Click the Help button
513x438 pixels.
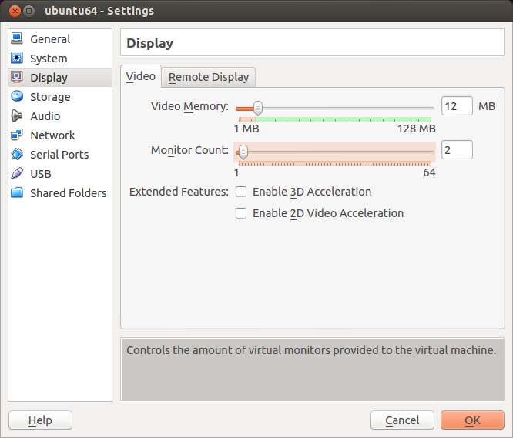(40, 420)
